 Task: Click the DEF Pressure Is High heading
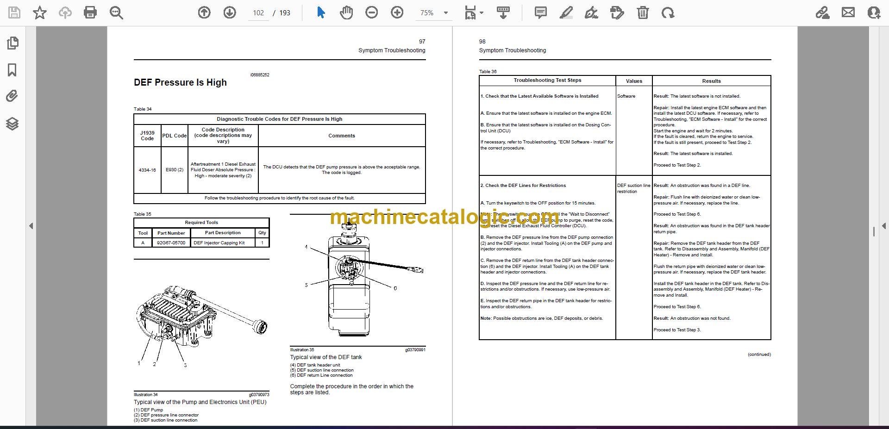point(180,82)
